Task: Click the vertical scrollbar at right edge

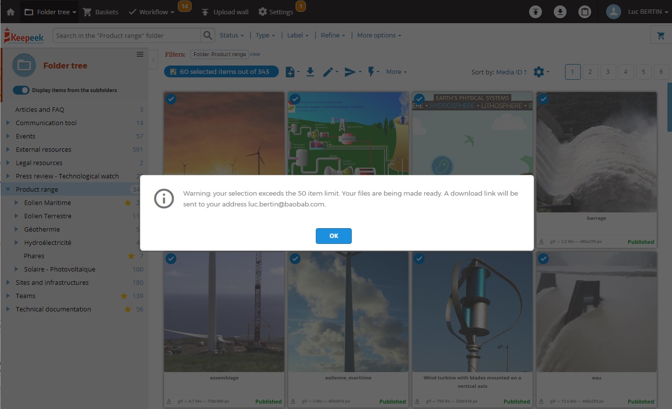Action: pos(670,106)
